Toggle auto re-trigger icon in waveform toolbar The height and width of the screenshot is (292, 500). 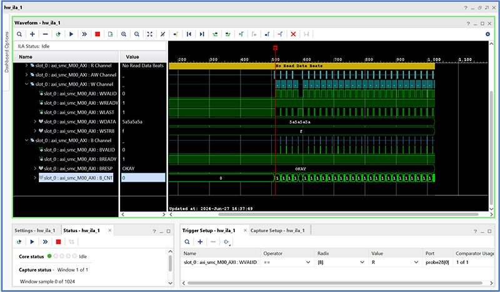(x=58, y=34)
